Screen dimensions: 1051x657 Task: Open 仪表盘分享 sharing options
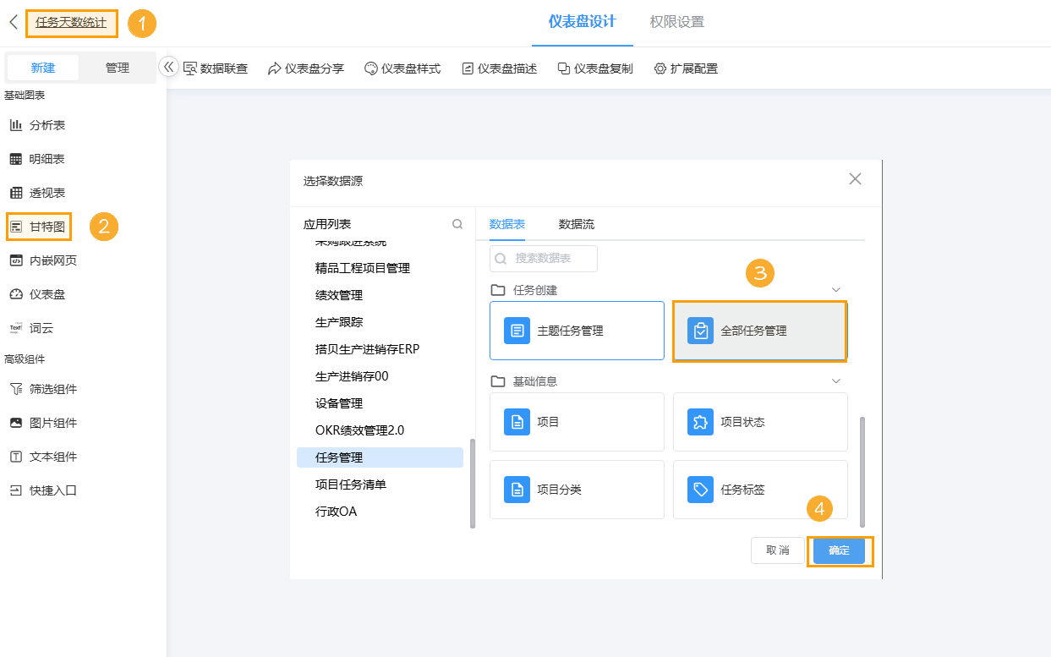[305, 68]
